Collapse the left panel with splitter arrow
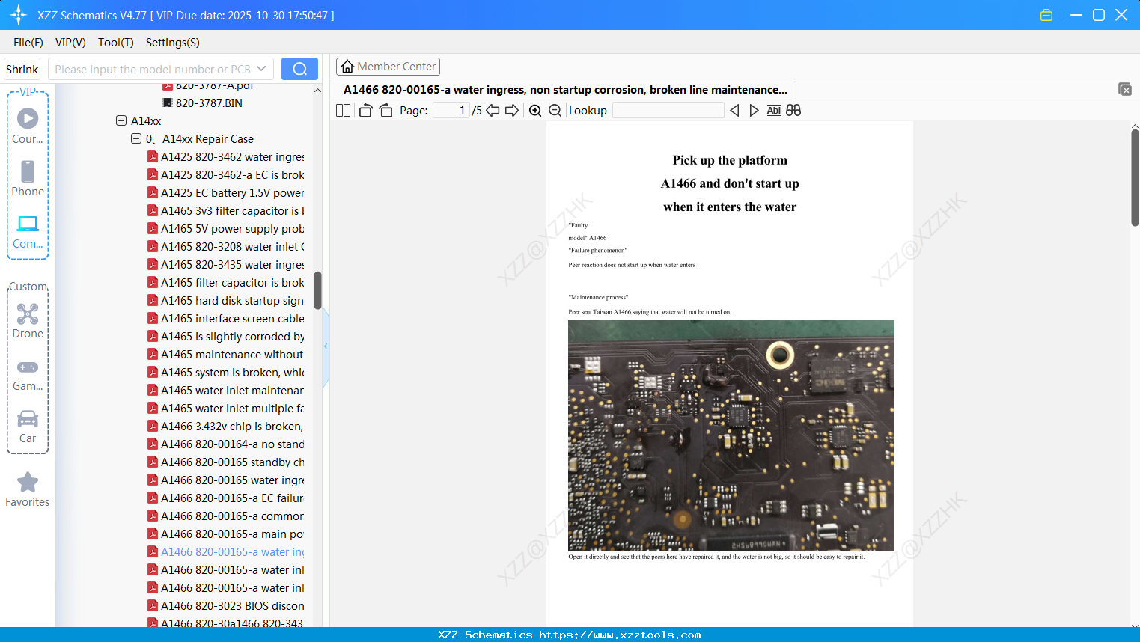This screenshot has width=1140, height=642. (x=326, y=346)
